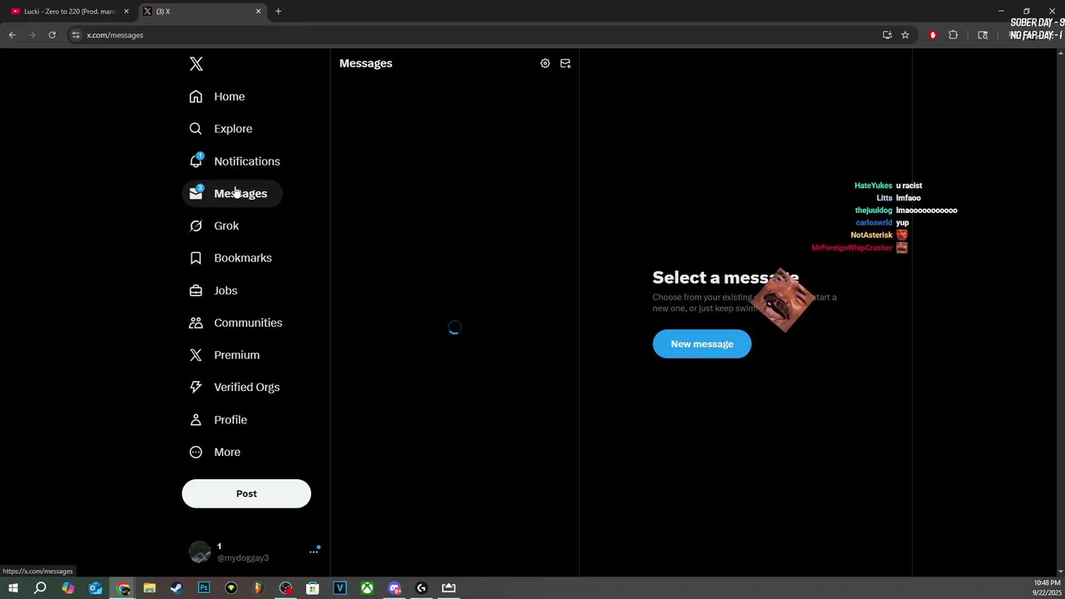Click the Post button
1065x599 pixels.
point(246,493)
